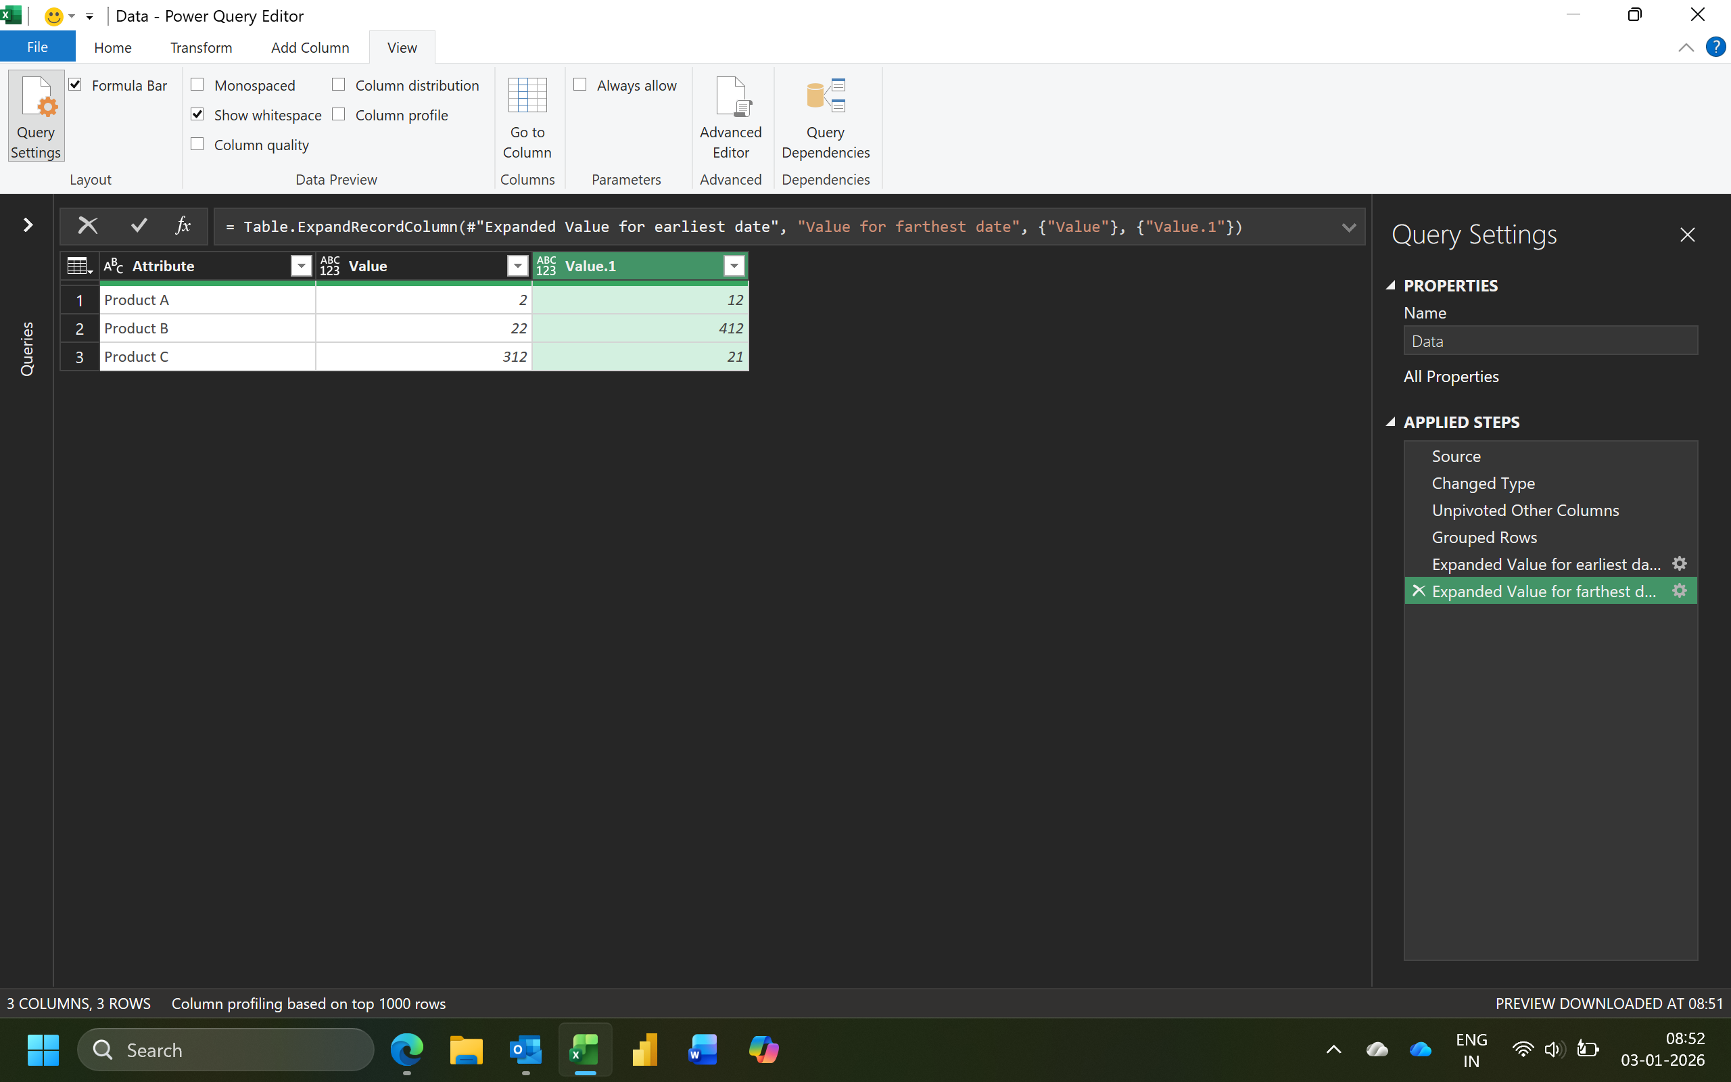Switch to the Home tab
1731x1082 pixels.
pyautogui.click(x=113, y=47)
